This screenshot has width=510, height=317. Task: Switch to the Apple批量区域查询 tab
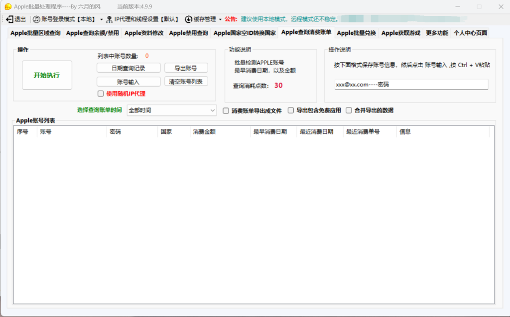(35, 33)
